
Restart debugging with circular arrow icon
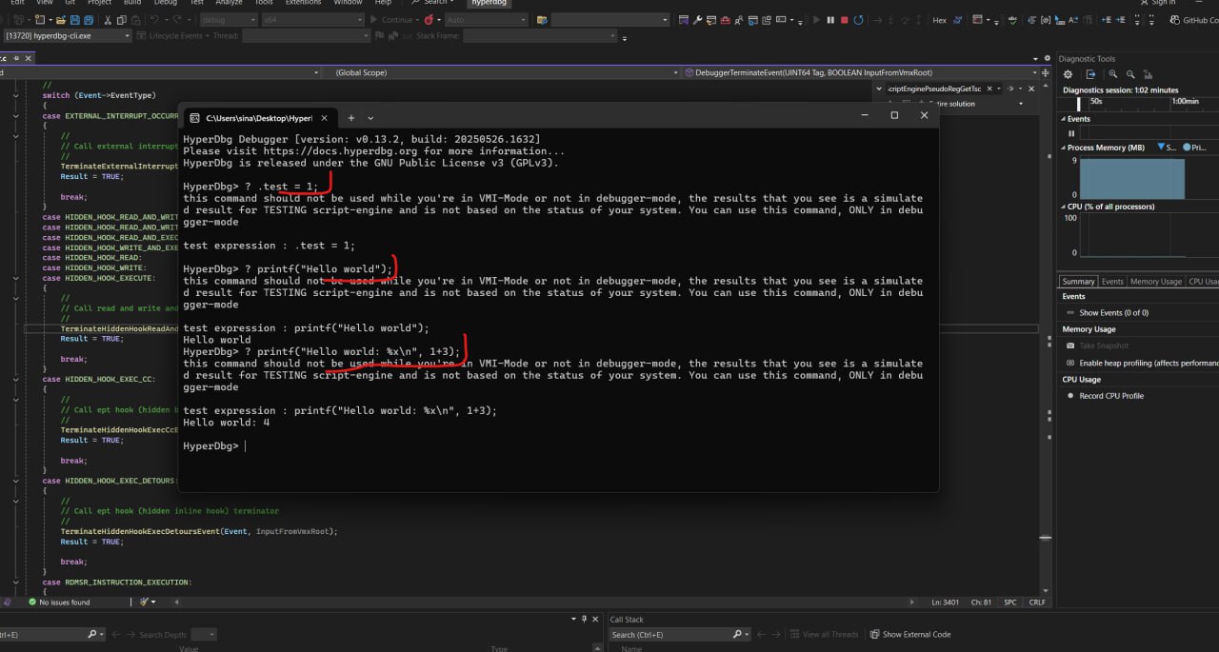[859, 20]
